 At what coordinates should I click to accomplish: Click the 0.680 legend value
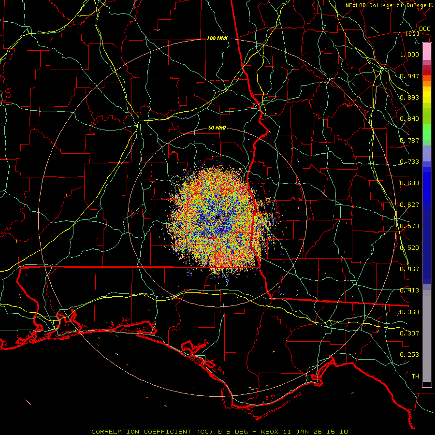(409, 183)
